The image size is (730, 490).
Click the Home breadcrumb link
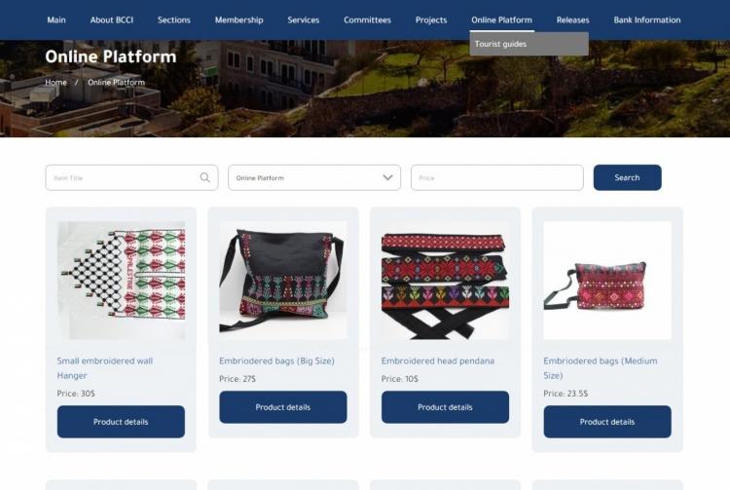pyautogui.click(x=55, y=83)
